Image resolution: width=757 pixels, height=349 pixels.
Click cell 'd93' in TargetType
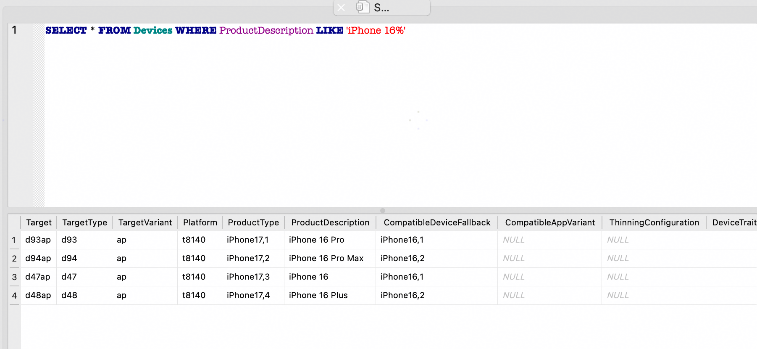pyautogui.click(x=84, y=240)
